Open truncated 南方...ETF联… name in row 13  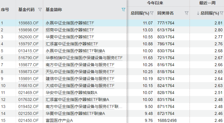pos(84,106)
